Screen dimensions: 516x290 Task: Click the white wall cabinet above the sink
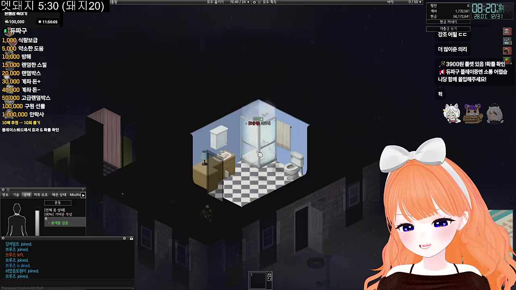point(219,137)
